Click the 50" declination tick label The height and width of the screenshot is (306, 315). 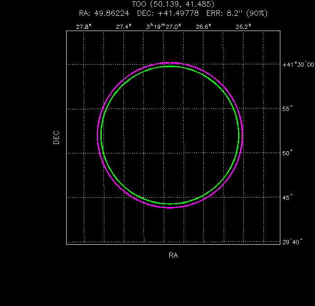click(287, 153)
